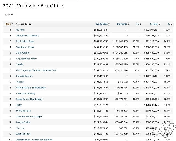The width and height of the screenshot is (176, 141).
Task: Open the Cruella release group
Action: pos(20,64)
